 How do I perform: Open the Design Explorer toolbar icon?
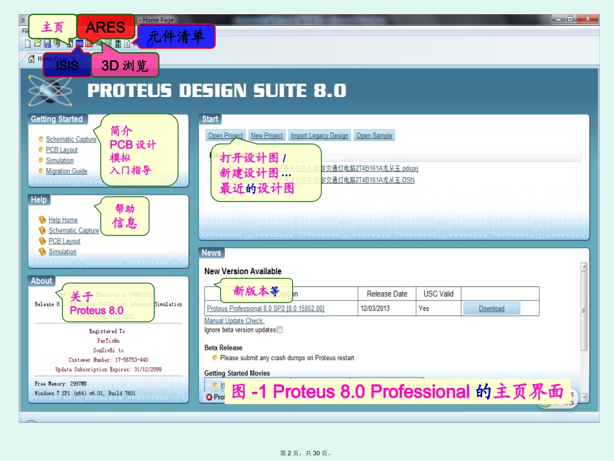[x=118, y=44]
